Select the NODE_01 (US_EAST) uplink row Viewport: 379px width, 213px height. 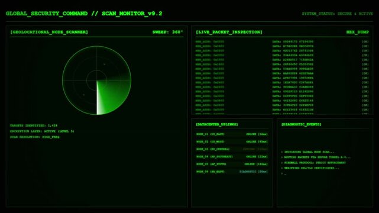coord(232,134)
